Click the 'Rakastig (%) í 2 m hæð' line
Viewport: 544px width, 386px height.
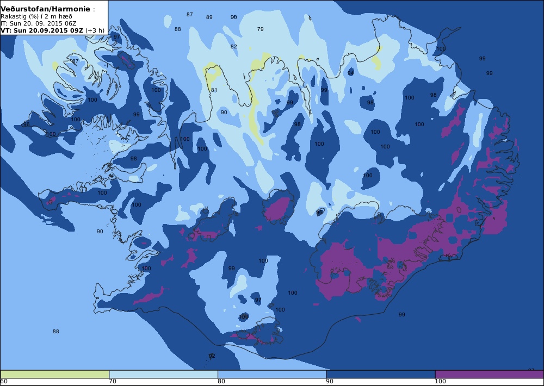pyautogui.click(x=36, y=17)
